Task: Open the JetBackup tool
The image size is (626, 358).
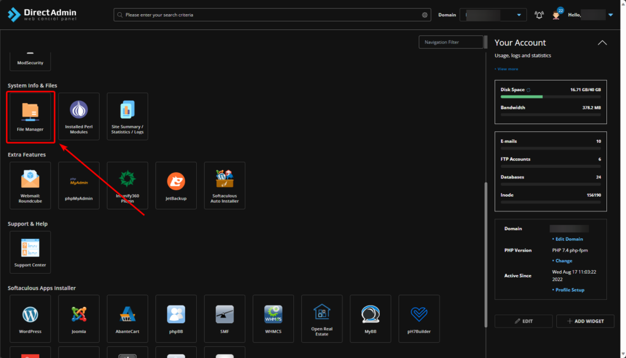Action: point(176,185)
